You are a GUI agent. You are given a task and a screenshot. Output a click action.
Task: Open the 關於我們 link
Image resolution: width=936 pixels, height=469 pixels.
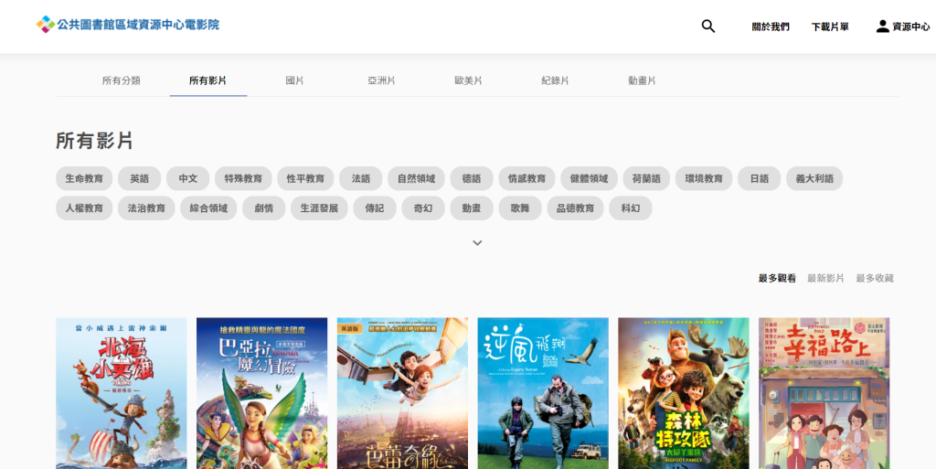[x=771, y=27]
